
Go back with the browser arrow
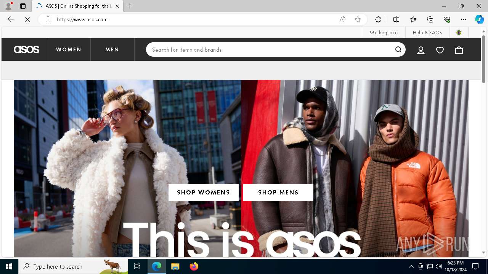point(11,19)
